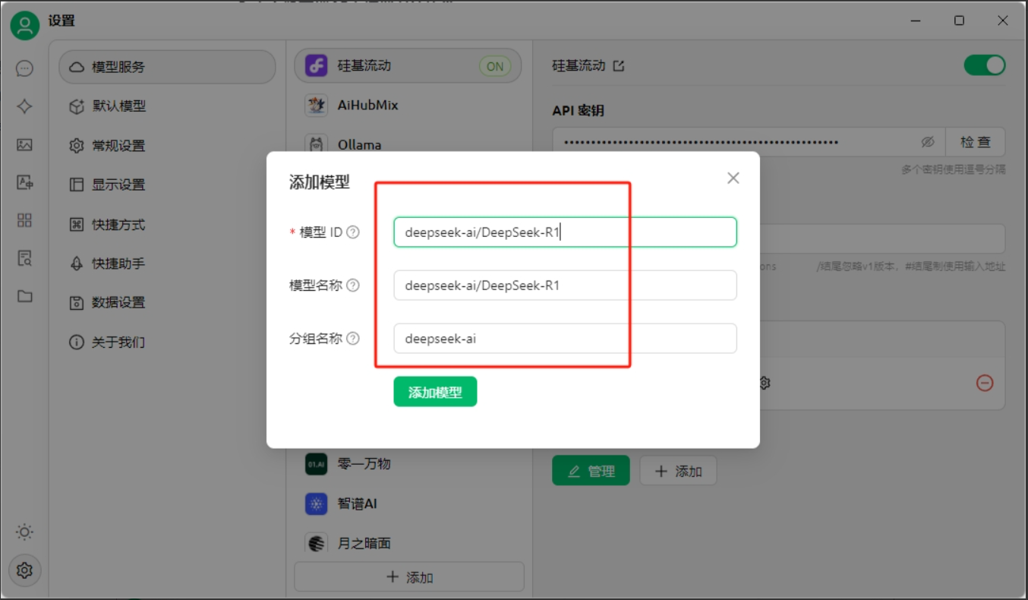
Task: Open the external link icon beside 硅基流动
Action: click(619, 66)
